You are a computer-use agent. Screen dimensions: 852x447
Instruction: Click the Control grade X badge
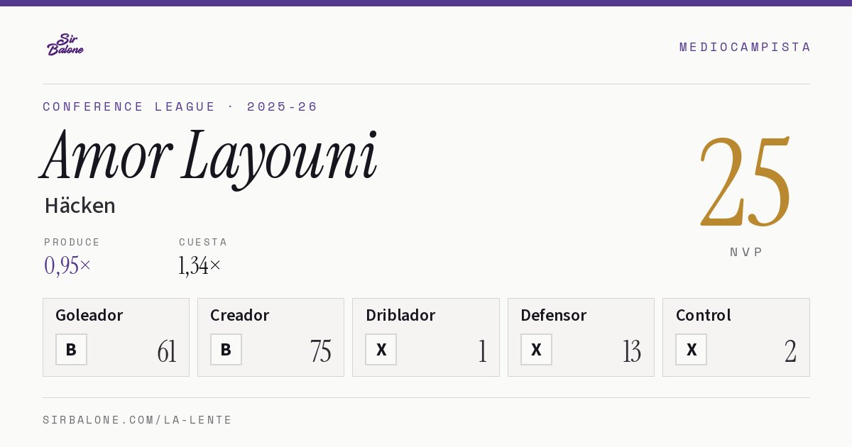(x=691, y=349)
